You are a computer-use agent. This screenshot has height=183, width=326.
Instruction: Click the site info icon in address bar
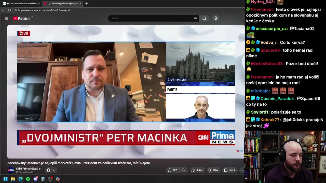pyautogui.click(x=16, y=10)
